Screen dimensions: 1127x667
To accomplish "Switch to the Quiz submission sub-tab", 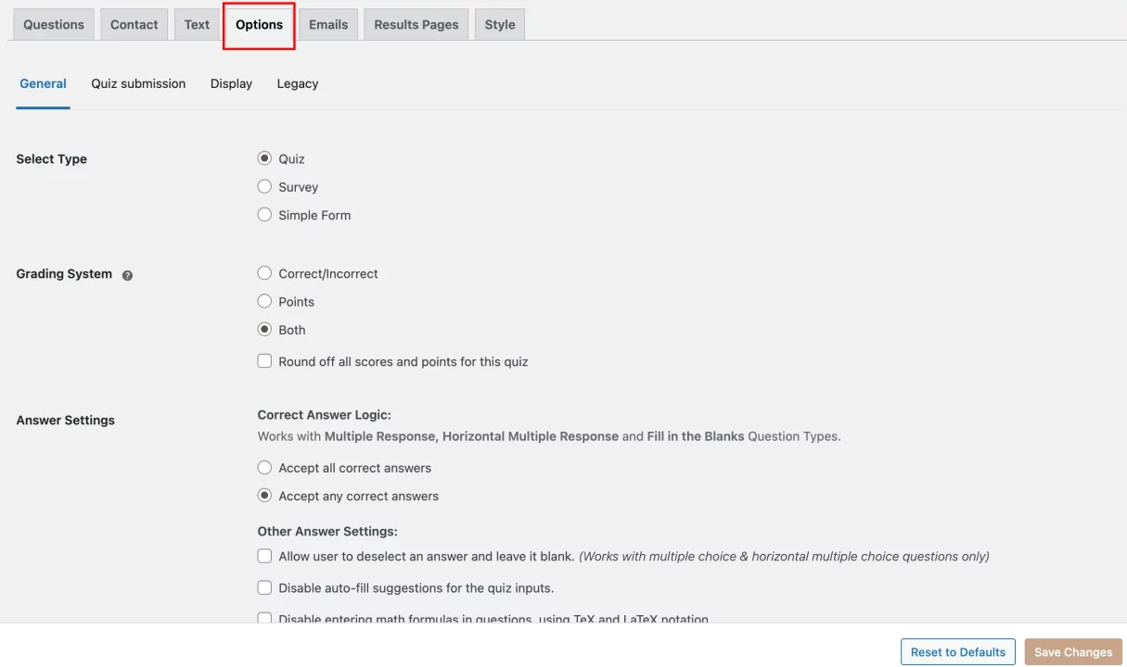I will 137,83.
